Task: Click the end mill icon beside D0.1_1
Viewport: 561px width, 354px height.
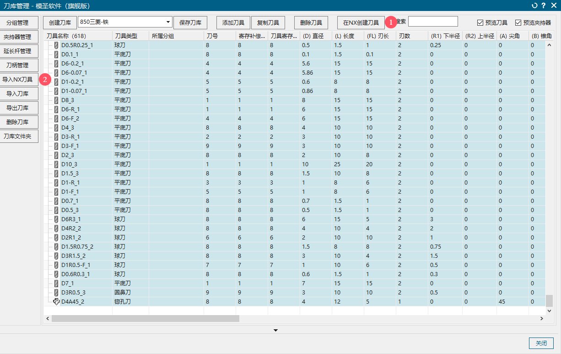Action: tap(56, 54)
